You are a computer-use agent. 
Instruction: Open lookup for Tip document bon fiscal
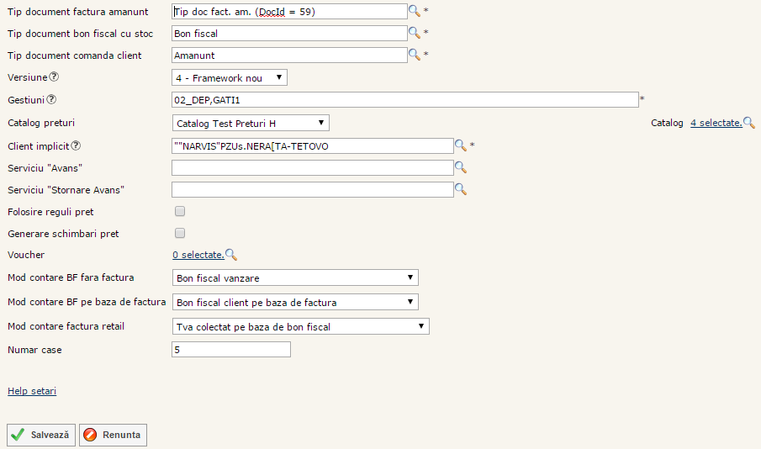[x=414, y=33]
